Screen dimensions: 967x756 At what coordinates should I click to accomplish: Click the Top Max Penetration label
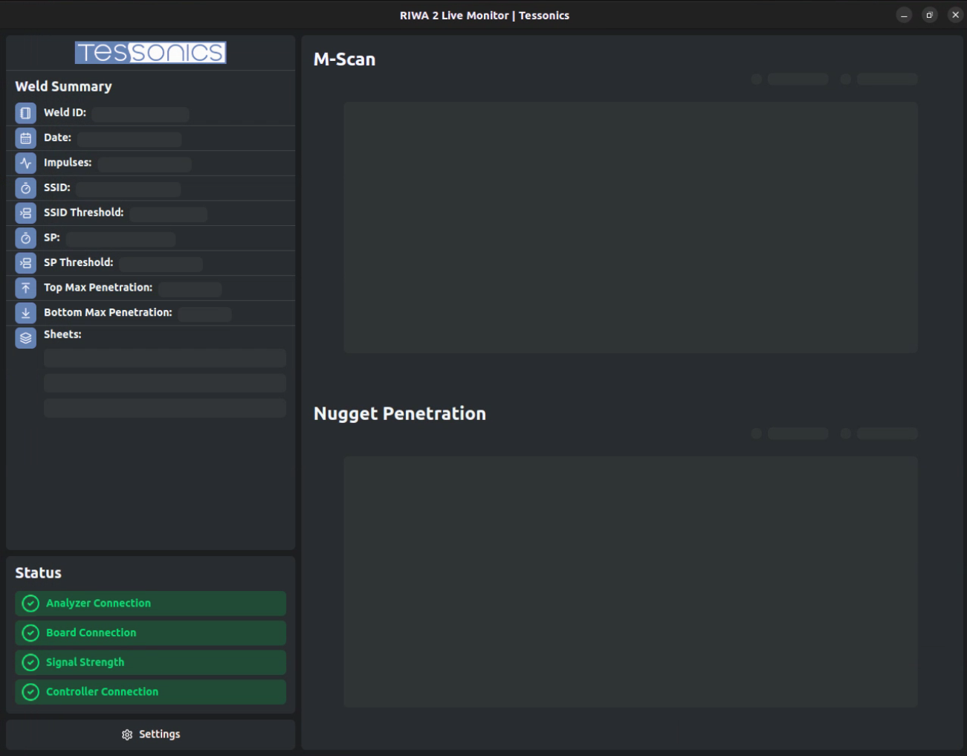tap(98, 288)
